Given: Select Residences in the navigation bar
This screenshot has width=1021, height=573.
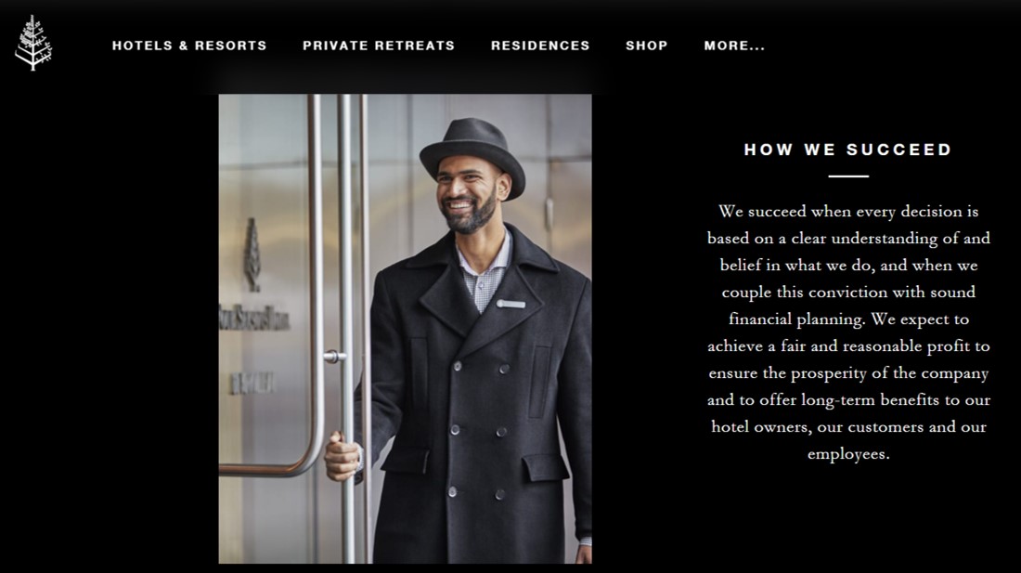Looking at the screenshot, I should click(540, 46).
